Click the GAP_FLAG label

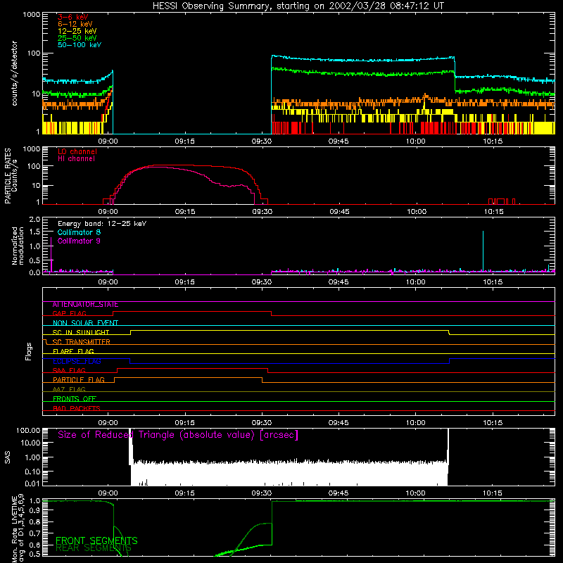69,313
